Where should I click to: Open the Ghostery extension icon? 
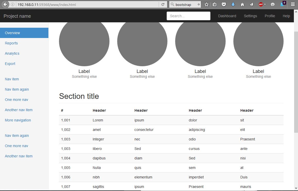click(x=283, y=4)
